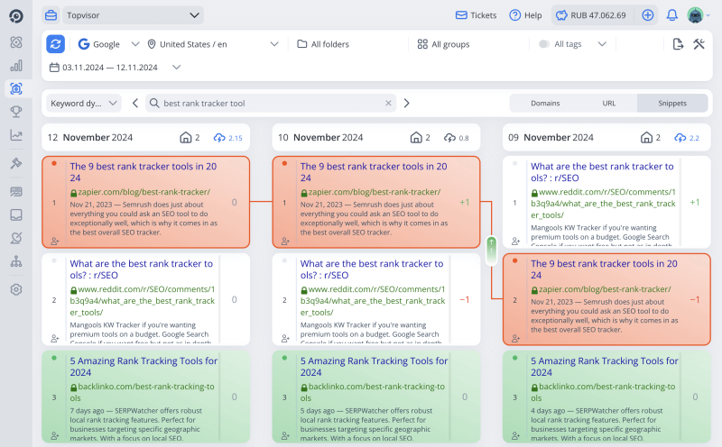Open the All groups selector
This screenshot has width=722, height=447.
443,44
